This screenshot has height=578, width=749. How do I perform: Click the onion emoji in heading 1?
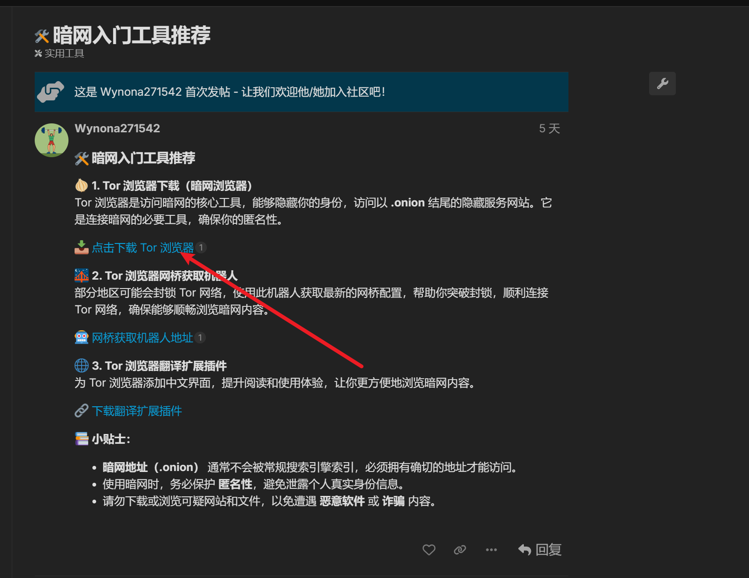pyautogui.click(x=82, y=185)
